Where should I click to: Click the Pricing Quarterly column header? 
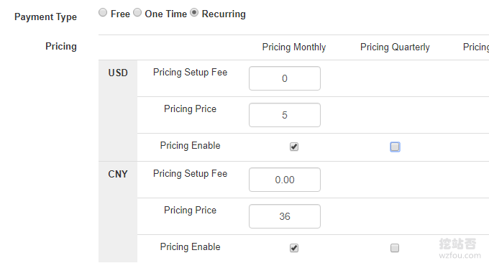(x=395, y=47)
